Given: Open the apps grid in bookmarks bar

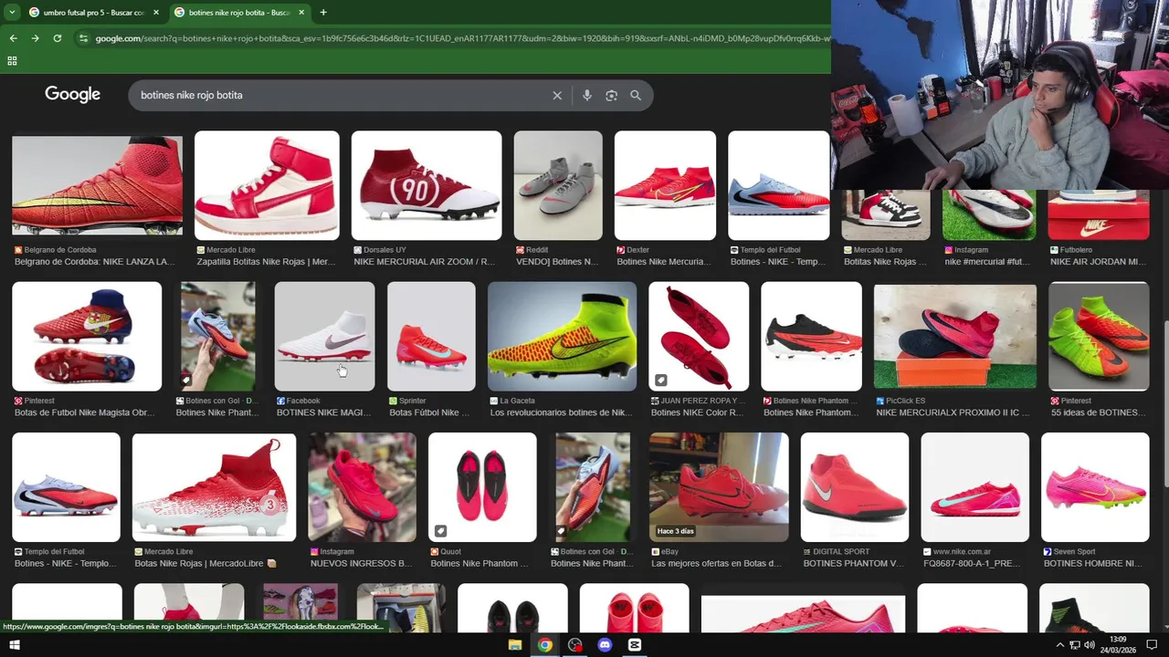Looking at the screenshot, I should click(12, 61).
